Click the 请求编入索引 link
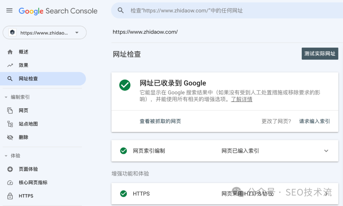 [x=314, y=121]
